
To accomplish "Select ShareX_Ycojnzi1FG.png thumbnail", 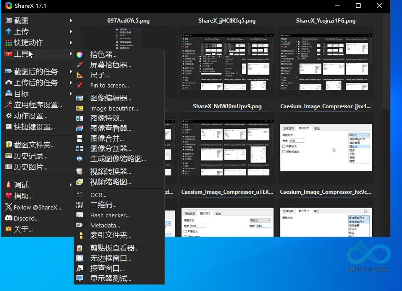I will [x=326, y=62].
